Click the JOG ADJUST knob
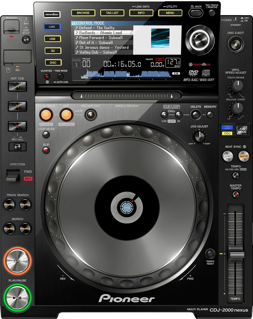Screen dimensions: 253x319 click(x=199, y=136)
